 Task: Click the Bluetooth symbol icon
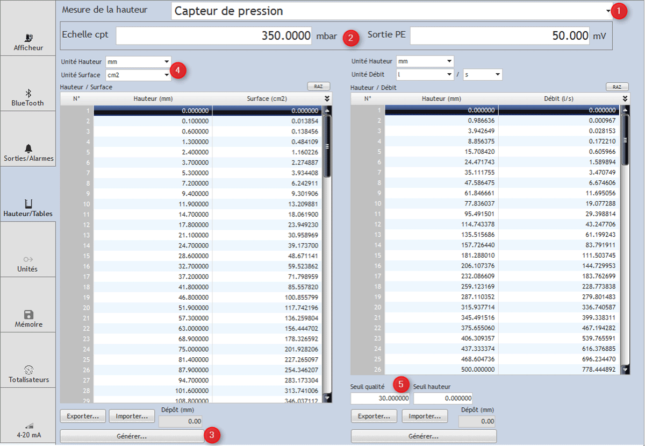(x=28, y=93)
